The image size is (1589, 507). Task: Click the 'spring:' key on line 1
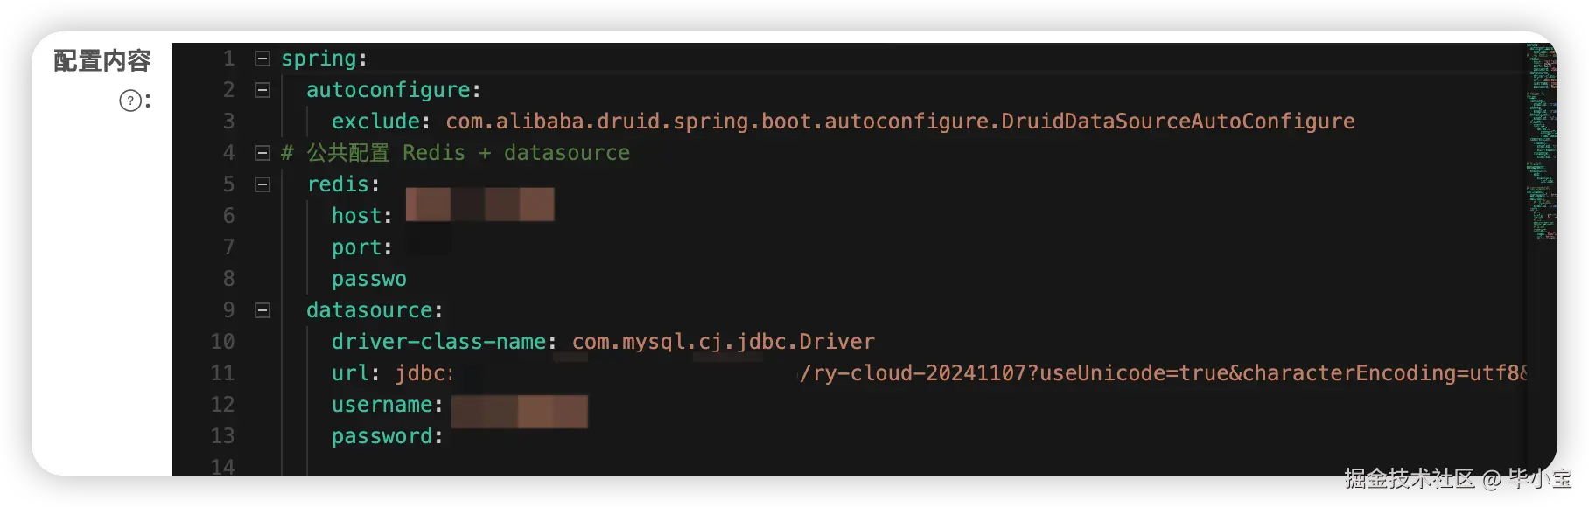(324, 59)
